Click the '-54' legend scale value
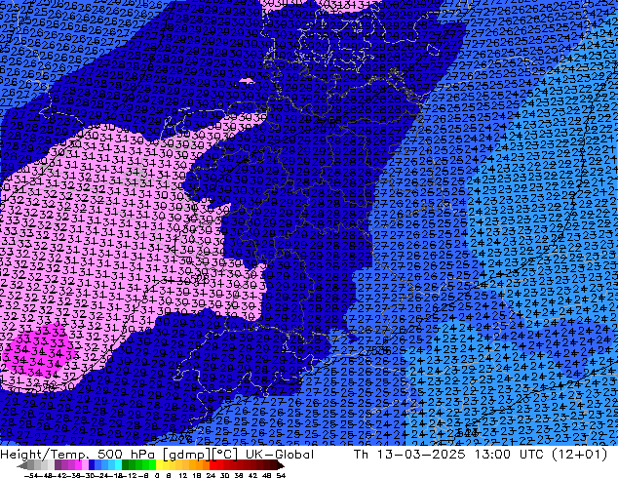 coord(31,475)
